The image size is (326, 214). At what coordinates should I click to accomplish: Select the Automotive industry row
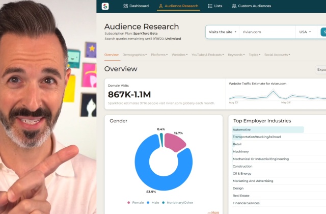[279, 129]
